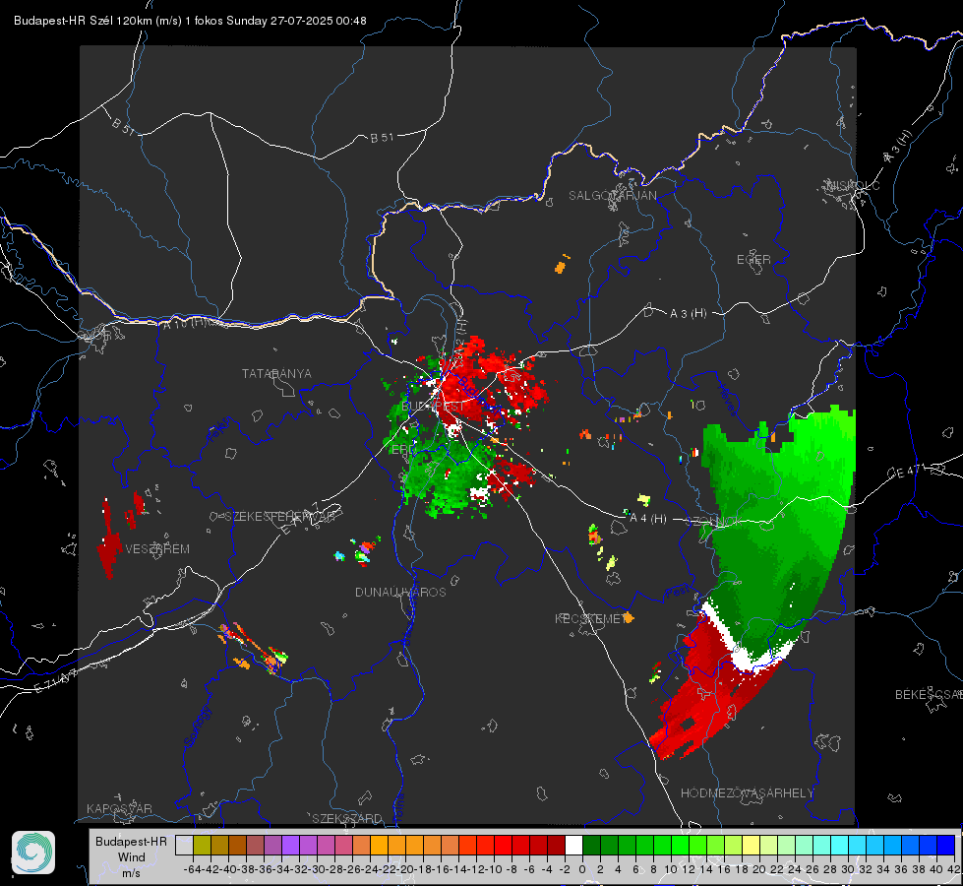Image resolution: width=963 pixels, height=886 pixels.
Task: Click the SZOLNOK city label
Action: (x=713, y=521)
